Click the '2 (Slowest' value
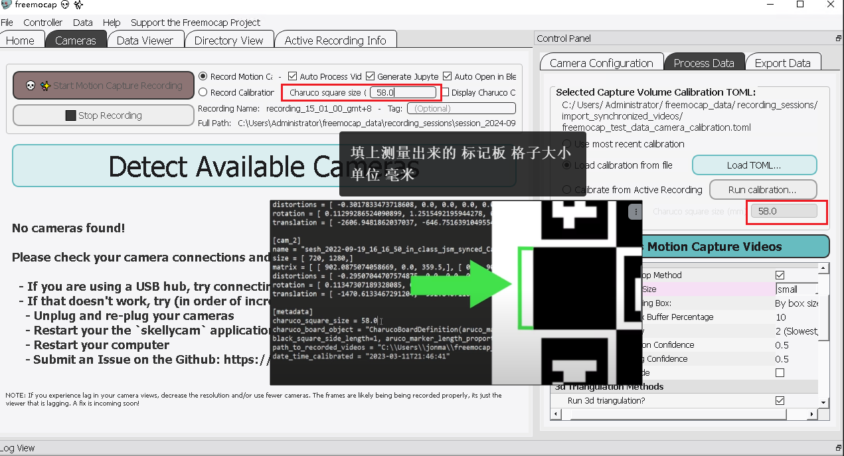 (796, 331)
